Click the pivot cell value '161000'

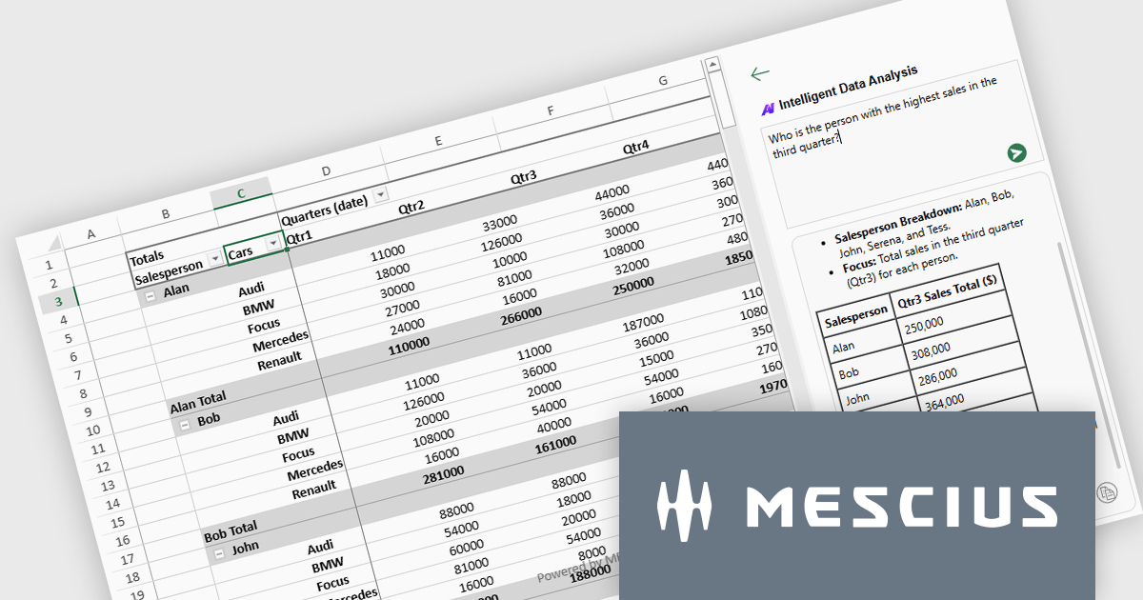pos(554,443)
